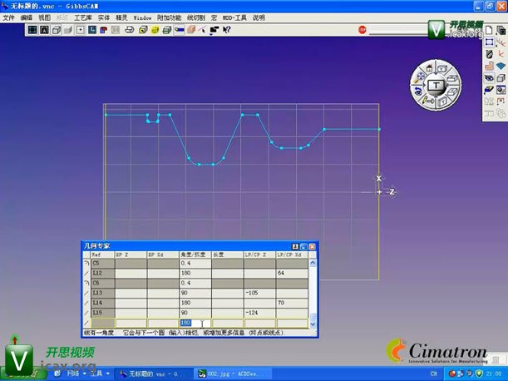Select the top view center button on wheel
Image resolution: width=508 pixels, height=381 pixels.
tap(436, 86)
